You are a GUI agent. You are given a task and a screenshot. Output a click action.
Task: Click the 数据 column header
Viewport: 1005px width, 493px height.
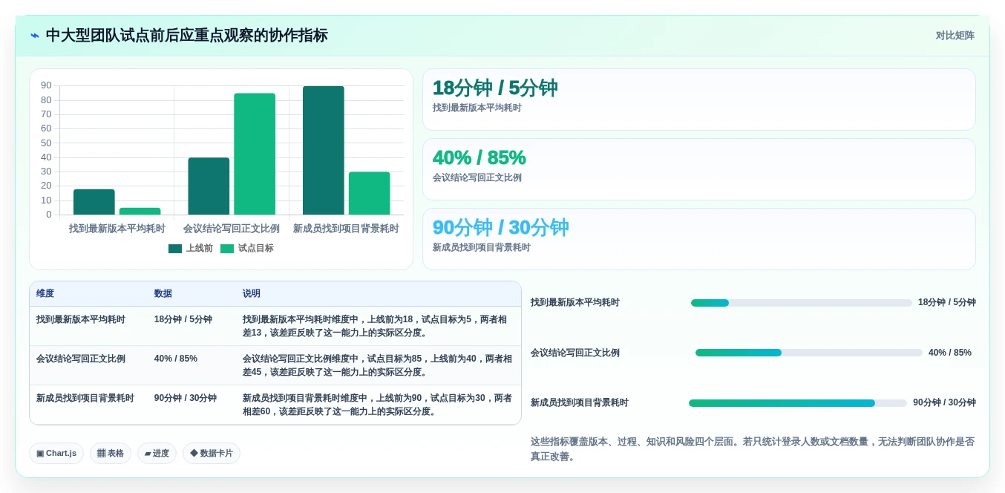(163, 294)
